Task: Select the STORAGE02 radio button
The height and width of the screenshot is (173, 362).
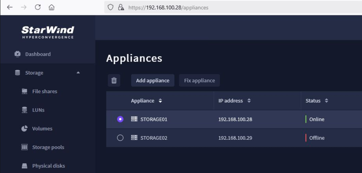Action: click(120, 138)
